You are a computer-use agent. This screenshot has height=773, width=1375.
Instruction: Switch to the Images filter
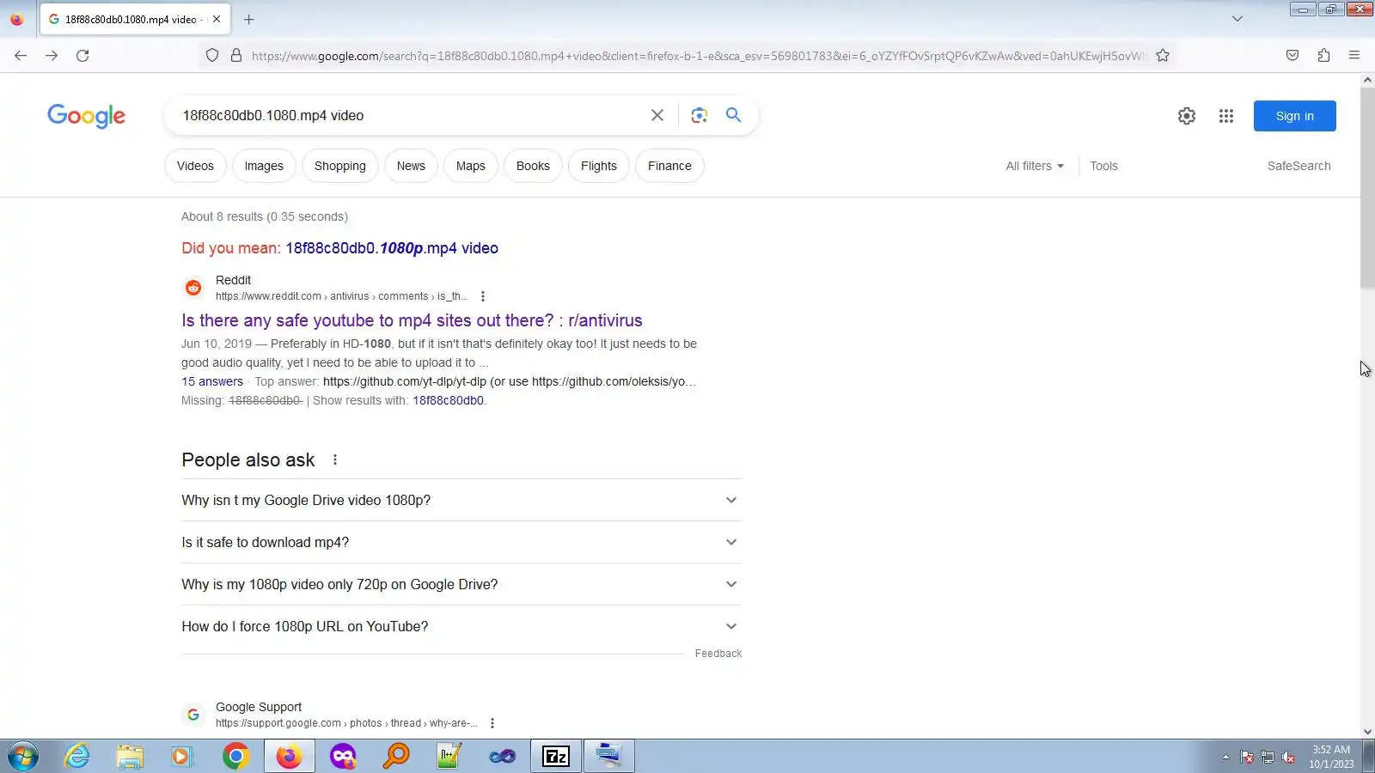(264, 166)
